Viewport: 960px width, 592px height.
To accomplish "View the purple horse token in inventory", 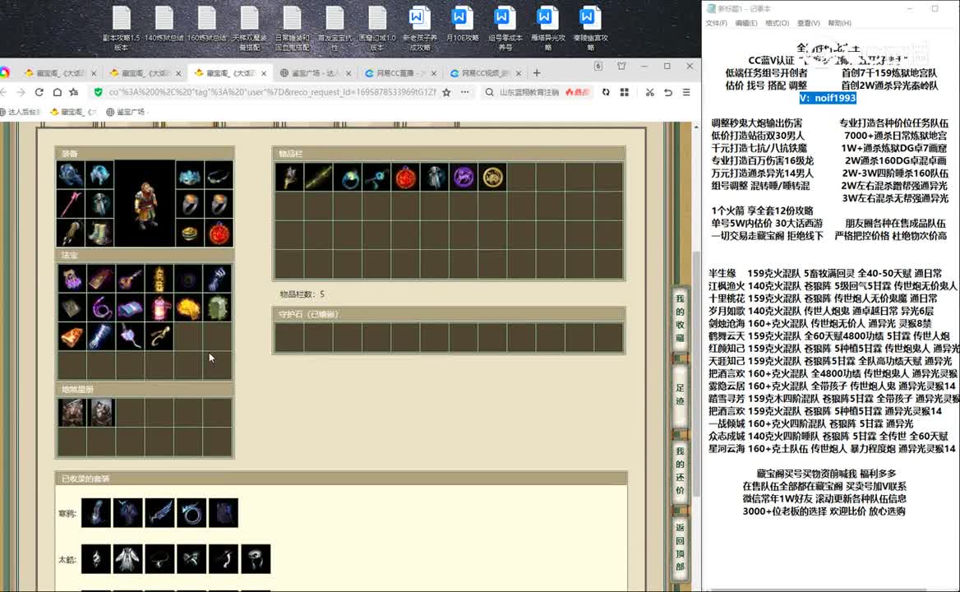I will pos(464,178).
